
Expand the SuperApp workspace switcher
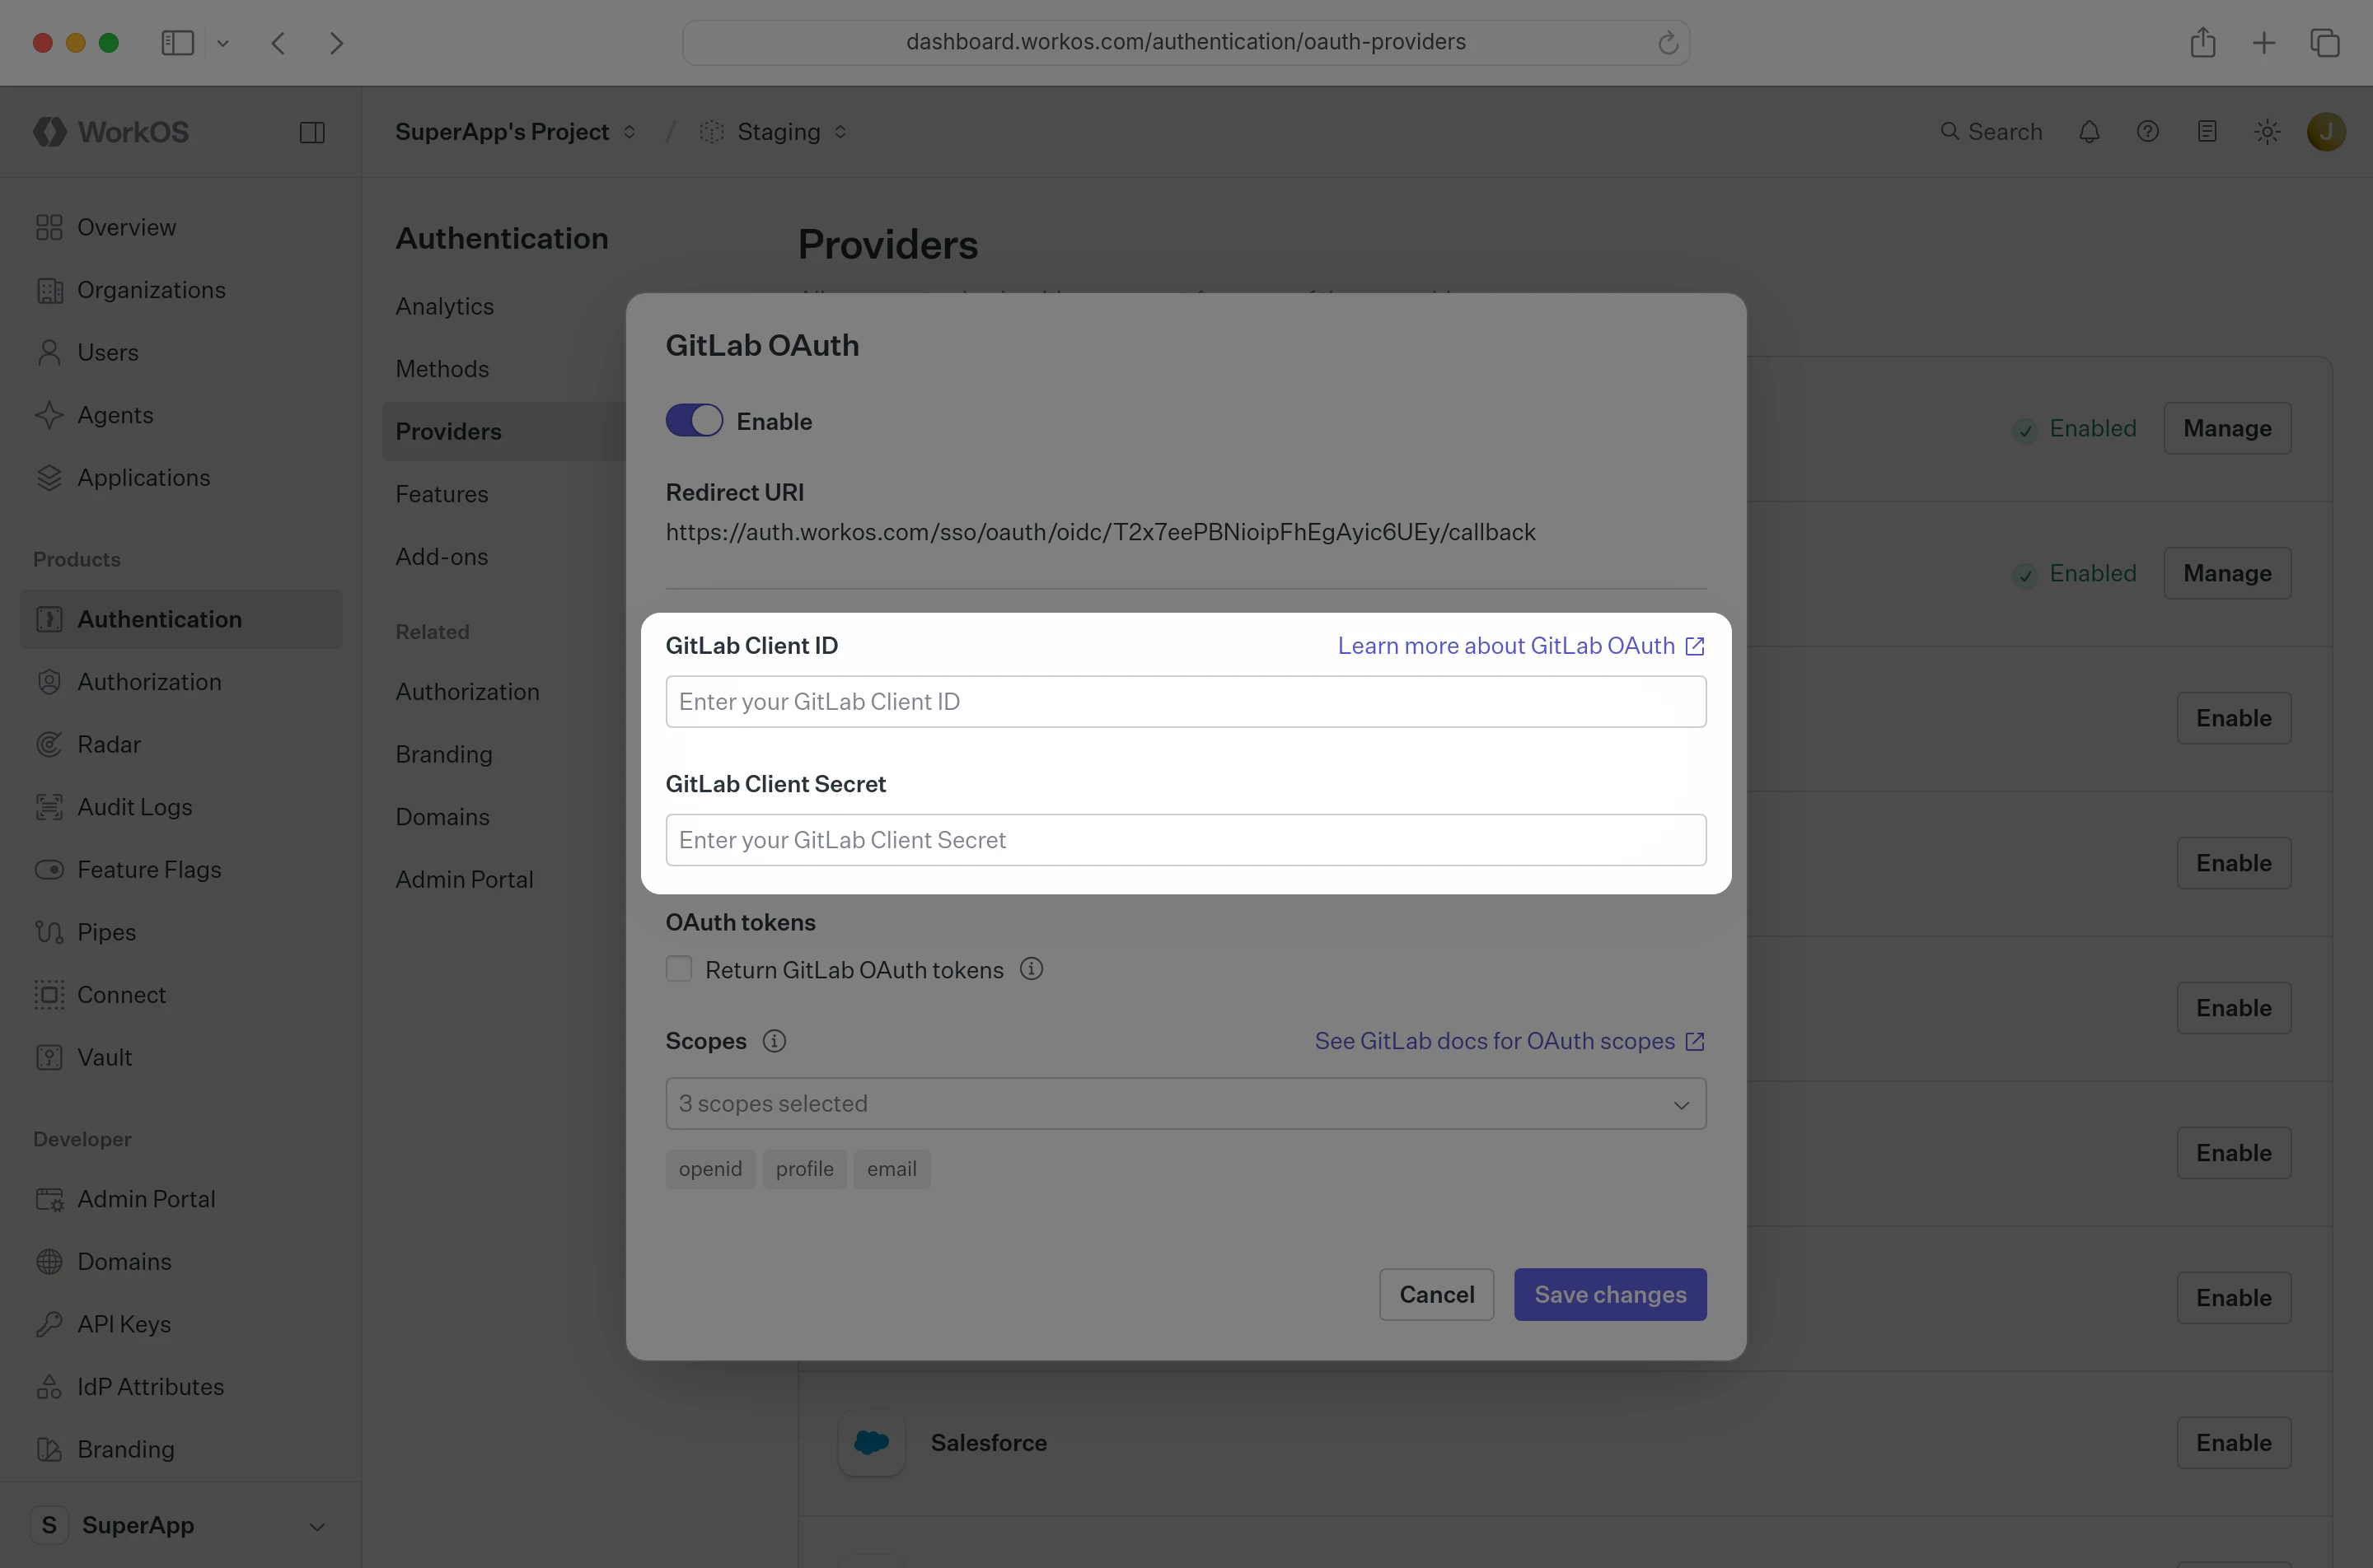pyautogui.click(x=181, y=1525)
